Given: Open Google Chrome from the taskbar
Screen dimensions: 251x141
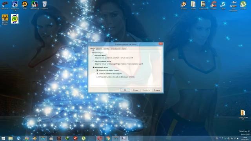Looking at the screenshot, I should [x=108, y=138].
